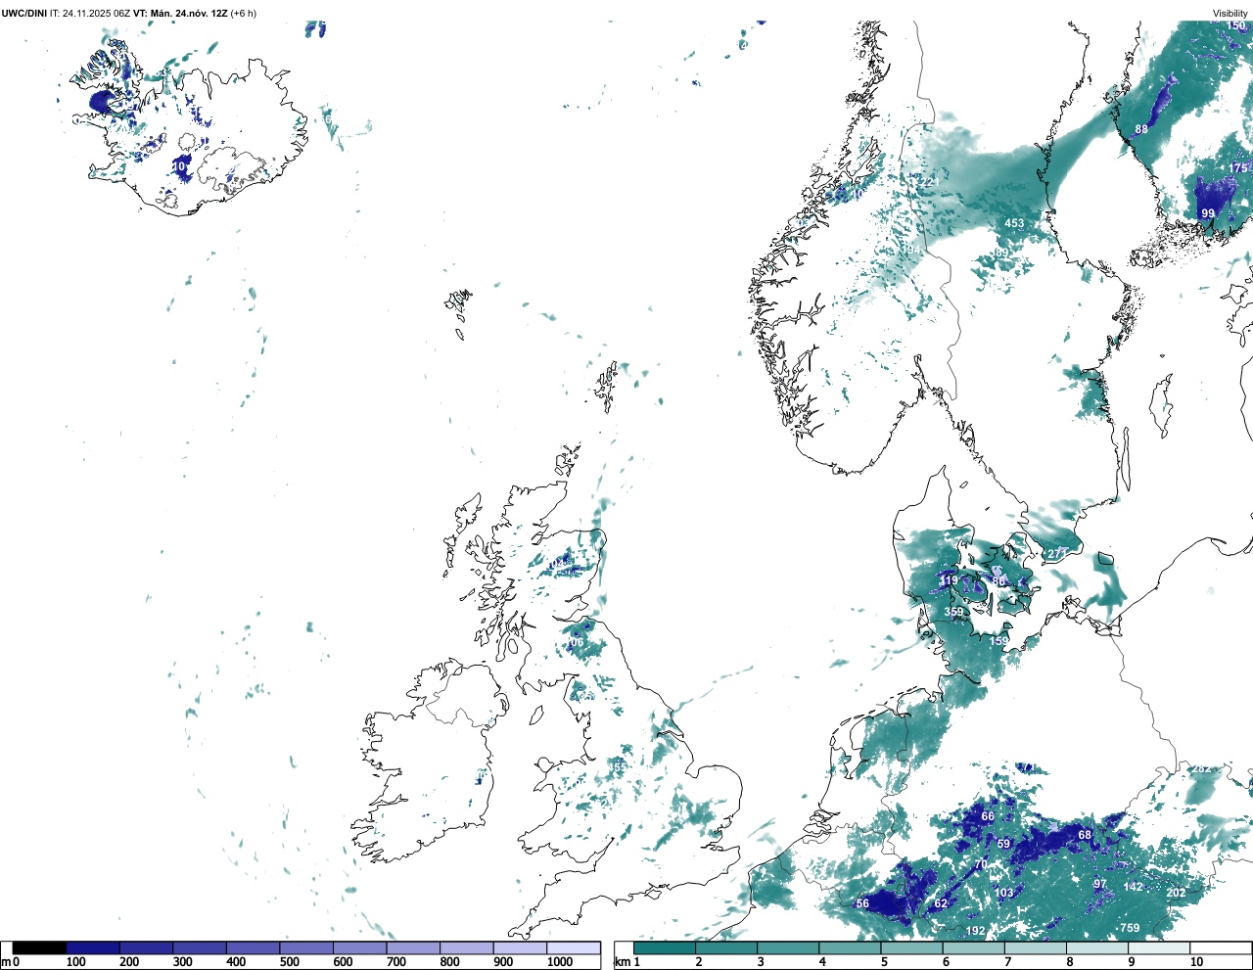Click the 'UWC/DINI' model label

click(x=23, y=14)
